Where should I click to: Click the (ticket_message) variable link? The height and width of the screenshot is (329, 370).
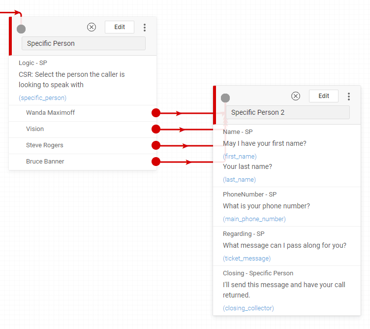pyautogui.click(x=247, y=259)
